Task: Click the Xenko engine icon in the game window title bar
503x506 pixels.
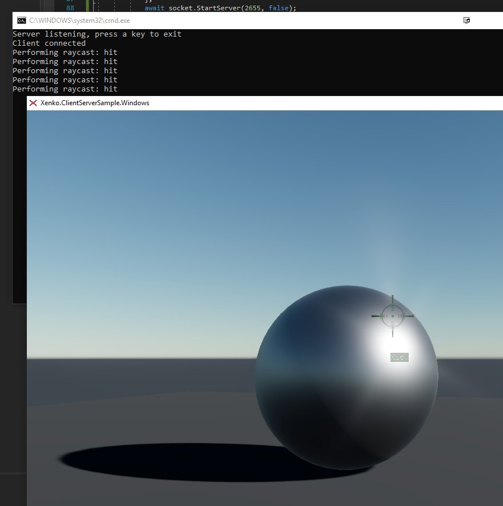Action: click(32, 103)
